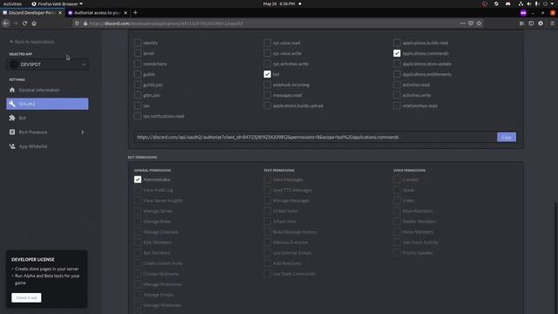Viewport: 558px width, 314px height.
Task: Enable the email scope checkbox
Action: (138, 53)
